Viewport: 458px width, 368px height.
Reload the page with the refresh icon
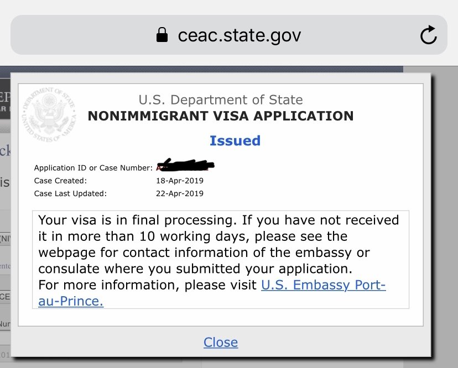tap(429, 35)
